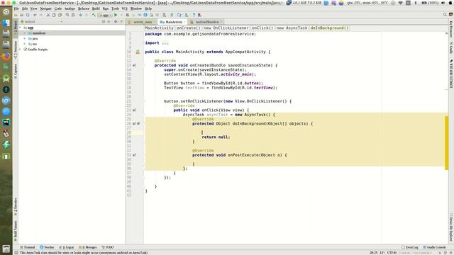The height and width of the screenshot is (255, 454).
Task: Collapse the app module tree node
Action: click(x=21, y=28)
